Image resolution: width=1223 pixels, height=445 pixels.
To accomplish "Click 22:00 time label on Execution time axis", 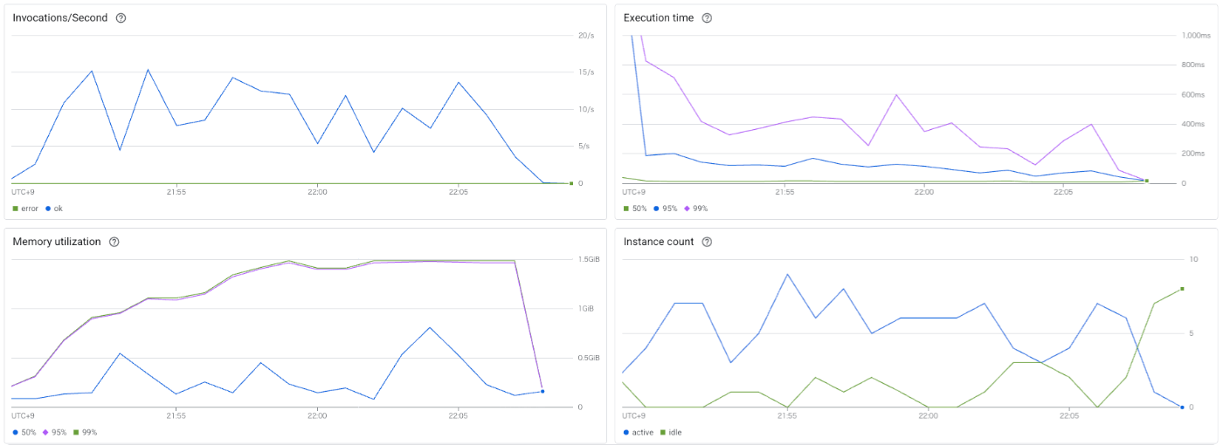I will click(924, 192).
